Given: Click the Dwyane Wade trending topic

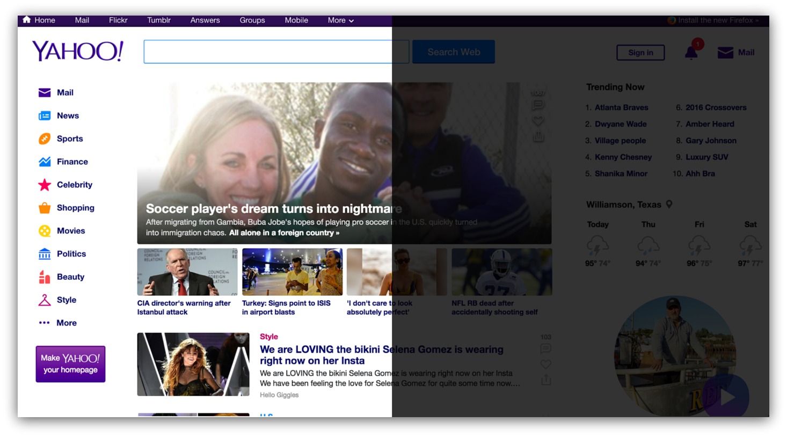Looking at the screenshot, I should (x=621, y=124).
